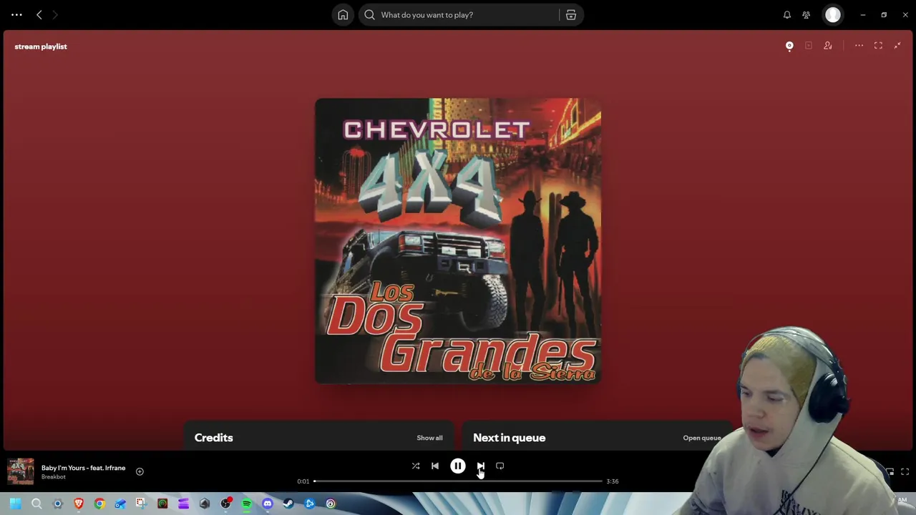Open more options in Now Playing header
916x515 pixels.
tap(859, 46)
